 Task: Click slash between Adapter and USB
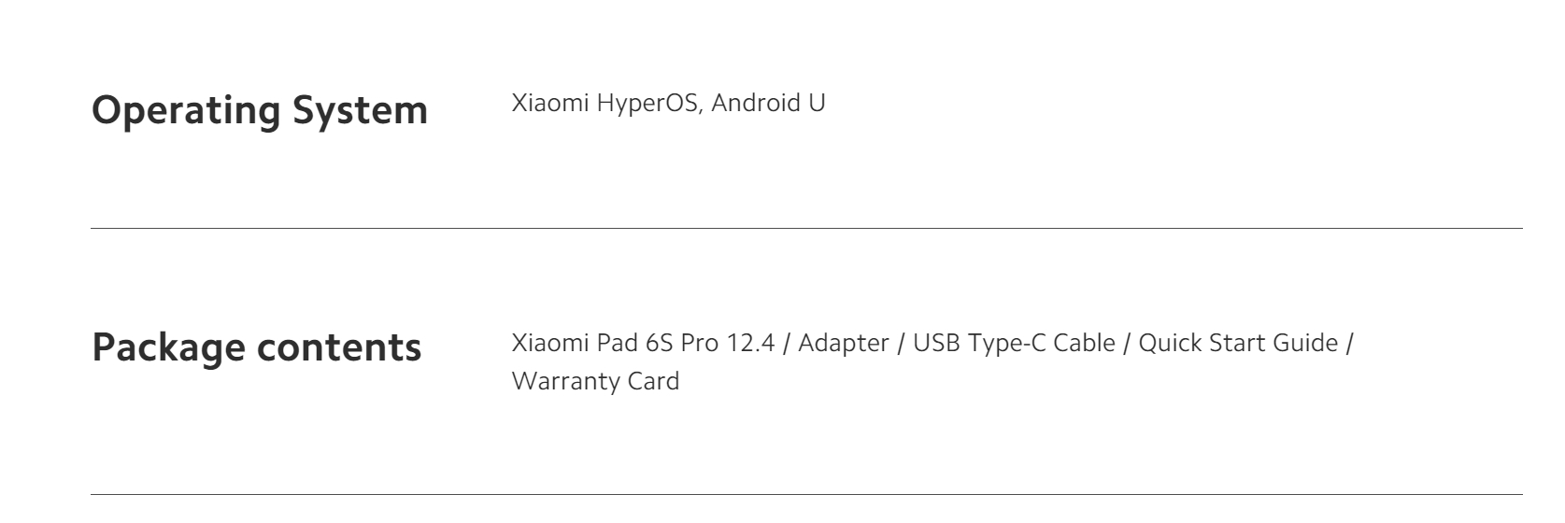point(901,343)
